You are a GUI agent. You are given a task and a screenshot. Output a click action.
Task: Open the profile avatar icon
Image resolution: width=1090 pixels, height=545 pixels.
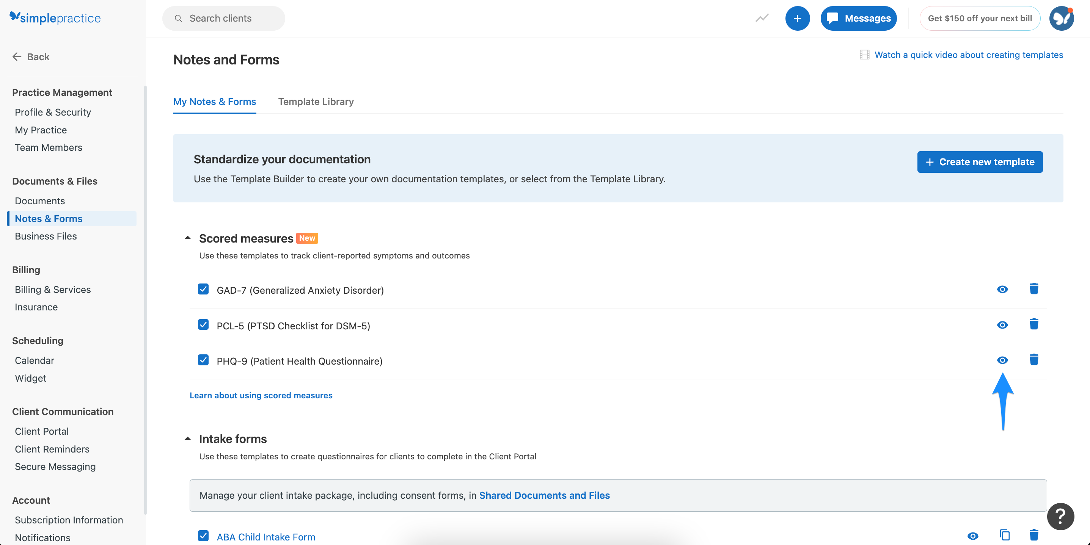(1062, 18)
